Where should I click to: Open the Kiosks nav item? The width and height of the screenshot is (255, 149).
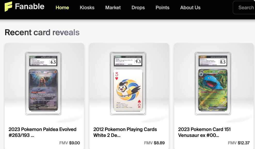(87, 7)
